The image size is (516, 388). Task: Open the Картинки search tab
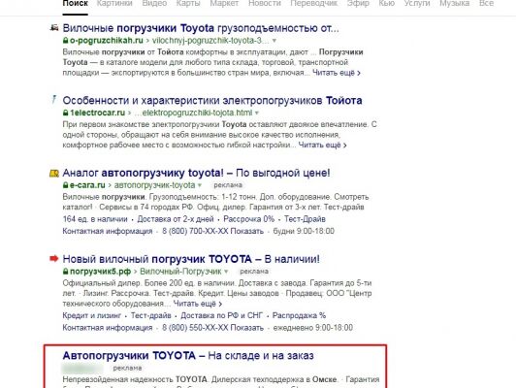pyautogui.click(x=114, y=3)
